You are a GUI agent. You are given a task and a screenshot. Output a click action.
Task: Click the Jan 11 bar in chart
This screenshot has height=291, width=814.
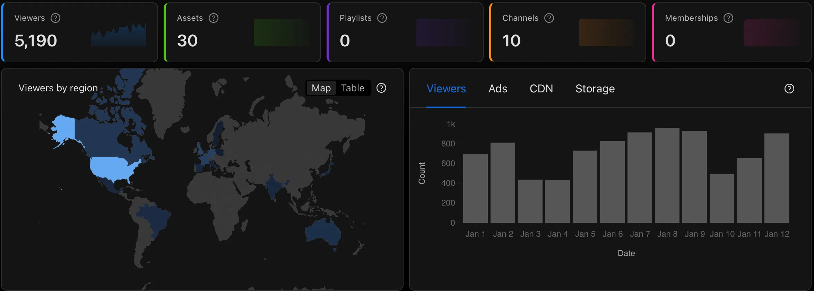[x=749, y=190]
